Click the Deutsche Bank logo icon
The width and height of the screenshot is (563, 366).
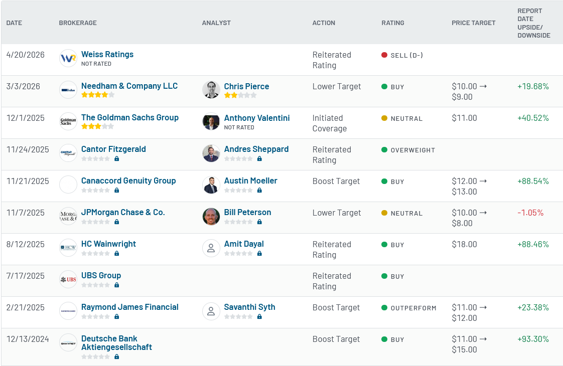point(68,342)
